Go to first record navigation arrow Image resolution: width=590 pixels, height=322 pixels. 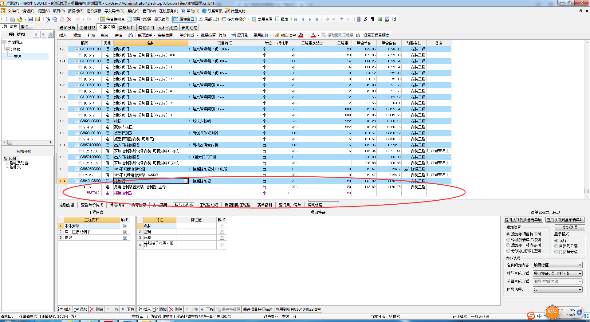click(x=296, y=19)
